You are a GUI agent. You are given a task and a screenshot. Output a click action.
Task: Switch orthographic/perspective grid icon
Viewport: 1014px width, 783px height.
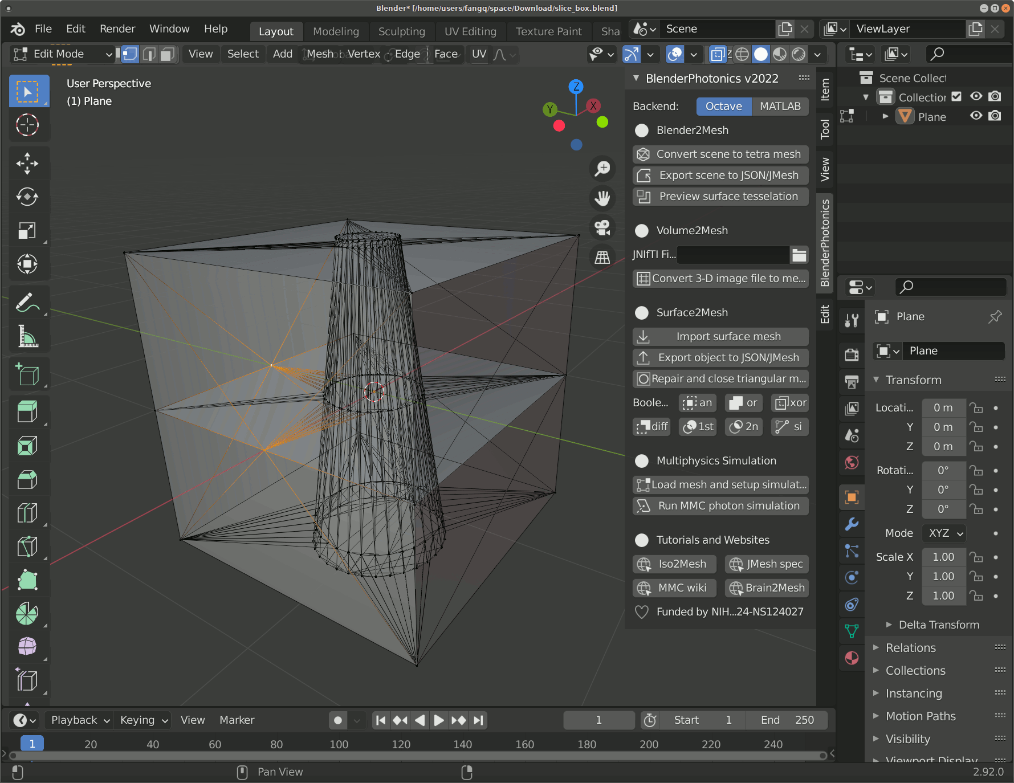(x=602, y=258)
